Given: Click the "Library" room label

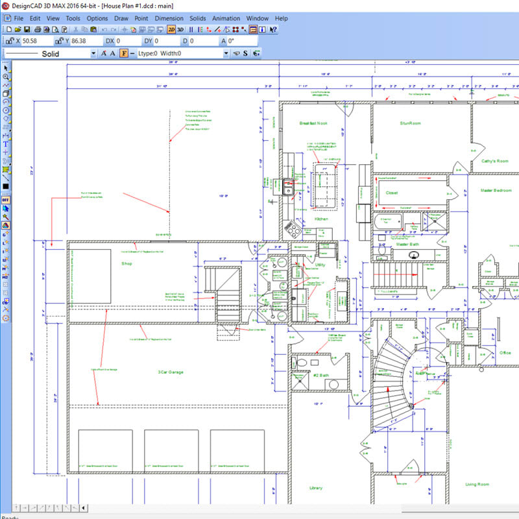Looking at the screenshot, I should coord(316,488).
